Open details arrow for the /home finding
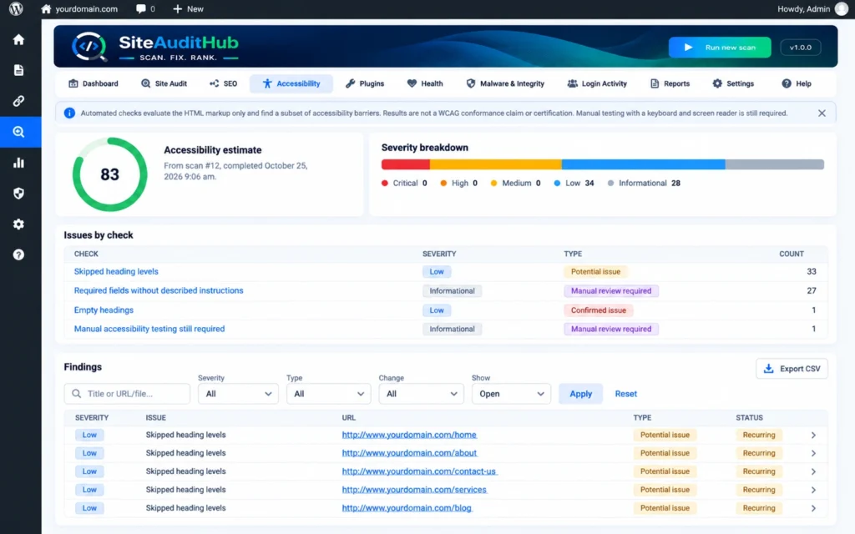Viewport: 855px width, 534px height. 813,436
